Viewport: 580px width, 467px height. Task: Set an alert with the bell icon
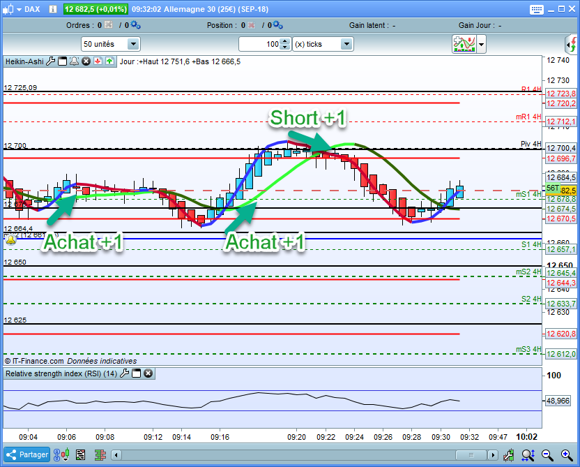[74, 61]
